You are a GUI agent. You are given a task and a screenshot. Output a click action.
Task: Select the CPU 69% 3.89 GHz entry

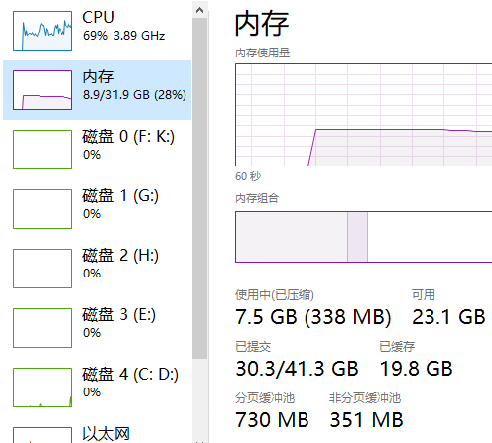97,31
